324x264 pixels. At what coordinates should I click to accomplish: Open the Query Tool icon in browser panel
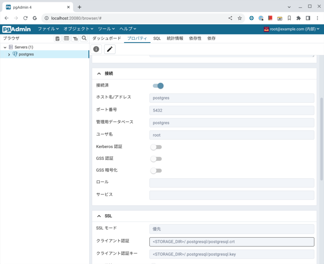pyautogui.click(x=58, y=39)
